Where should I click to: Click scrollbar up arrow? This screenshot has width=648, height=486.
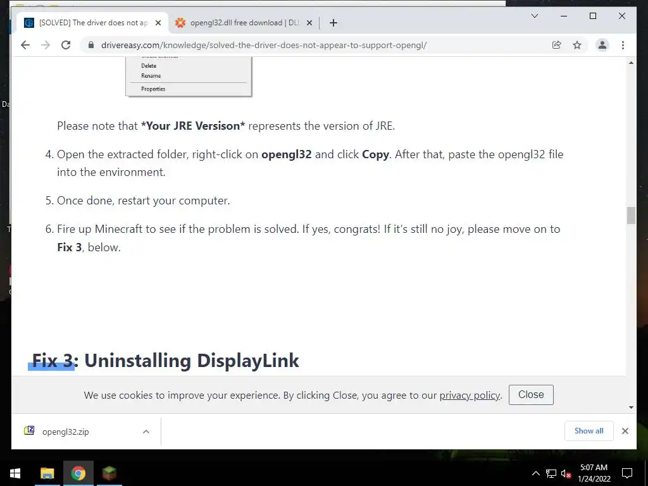pyautogui.click(x=631, y=63)
